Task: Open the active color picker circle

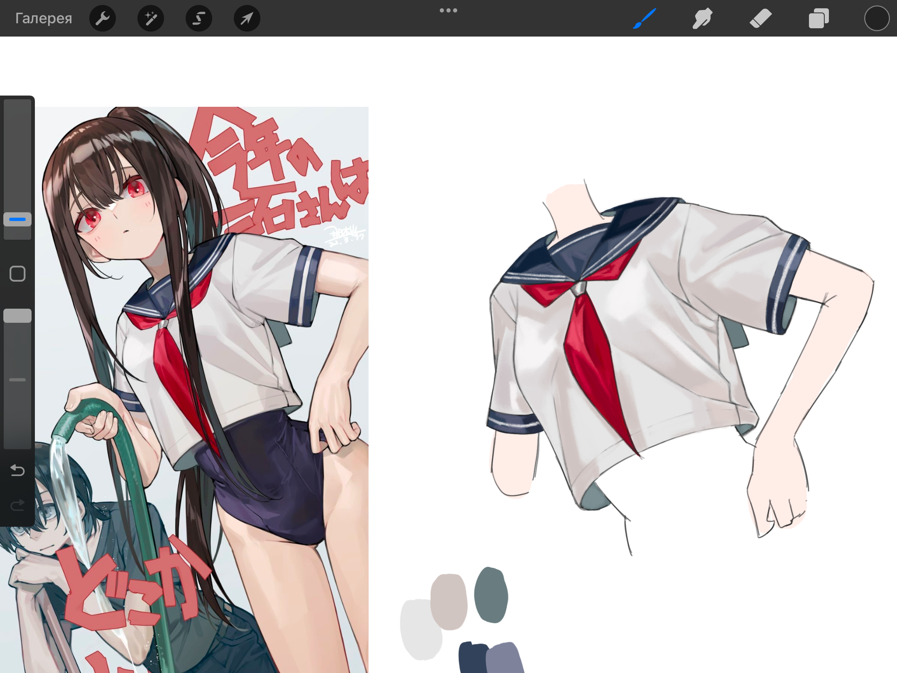Action: click(876, 18)
